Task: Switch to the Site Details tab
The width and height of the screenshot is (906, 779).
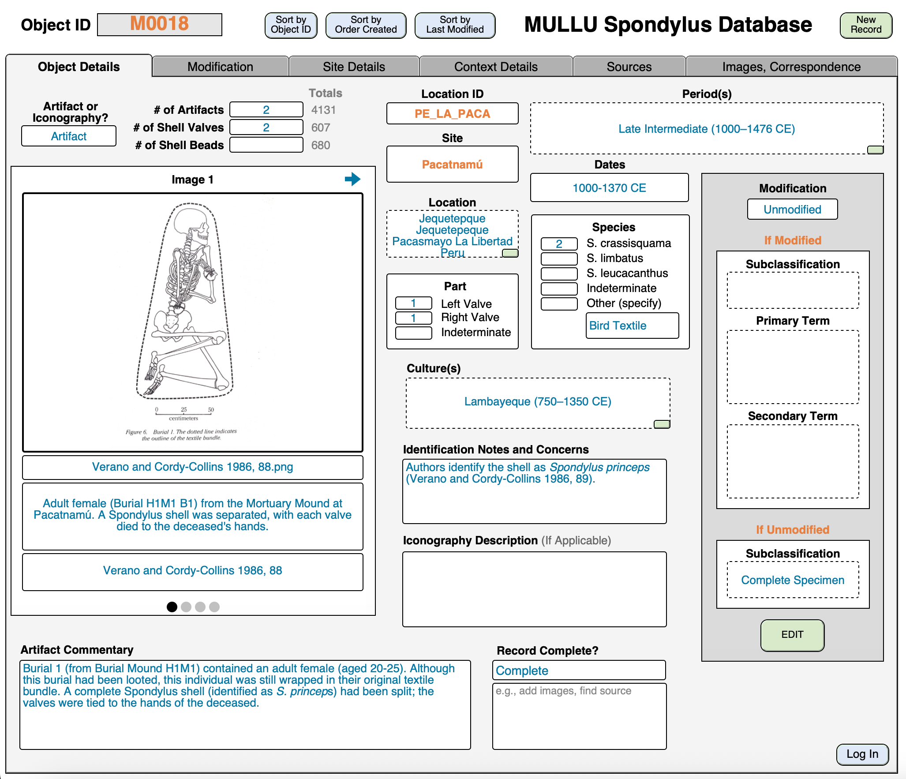Action: [354, 67]
